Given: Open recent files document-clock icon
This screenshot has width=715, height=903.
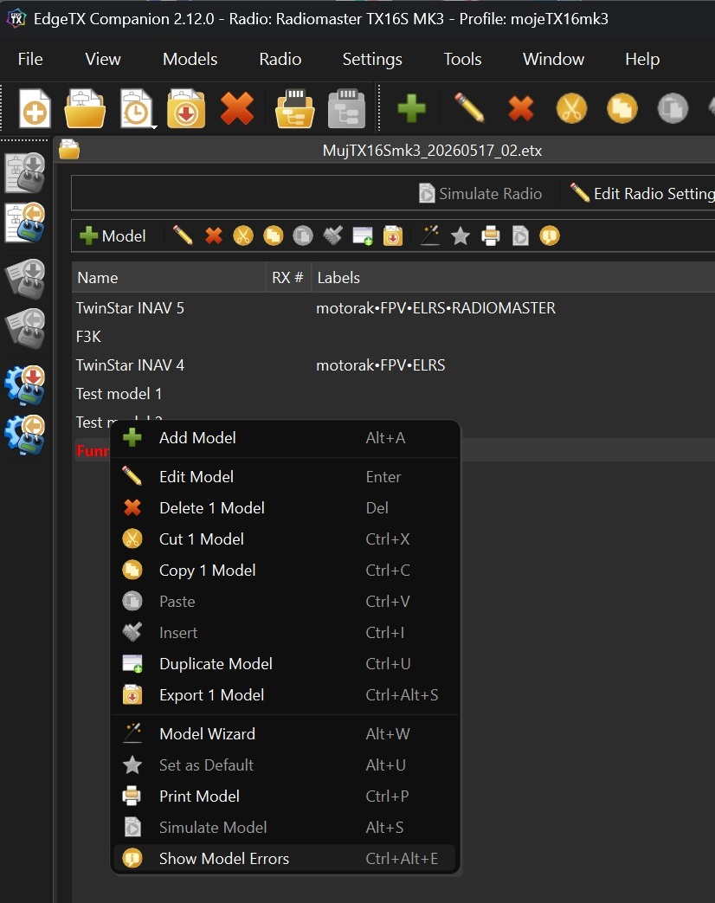Looking at the screenshot, I should coord(136,107).
